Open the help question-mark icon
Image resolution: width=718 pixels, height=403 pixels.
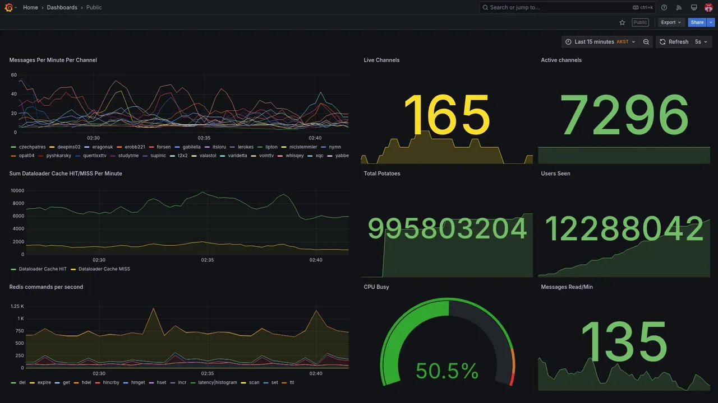(x=664, y=7)
